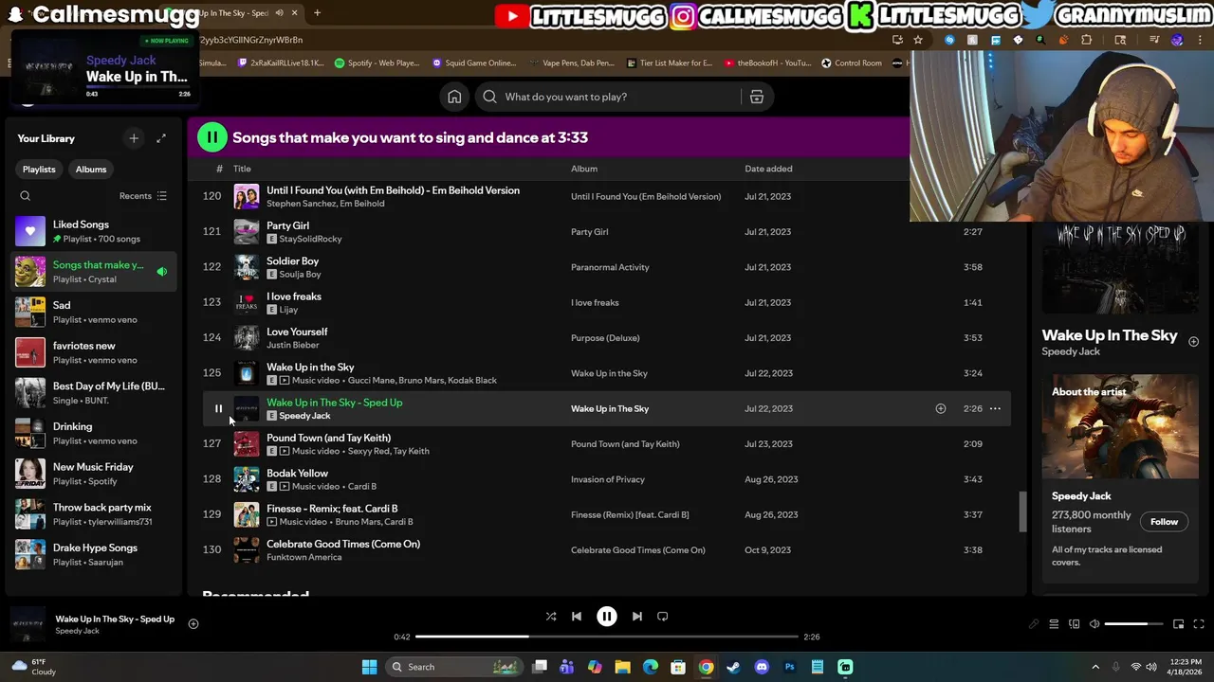
Task: Open the Purpose (Deluxe) album link
Action: [605, 338]
